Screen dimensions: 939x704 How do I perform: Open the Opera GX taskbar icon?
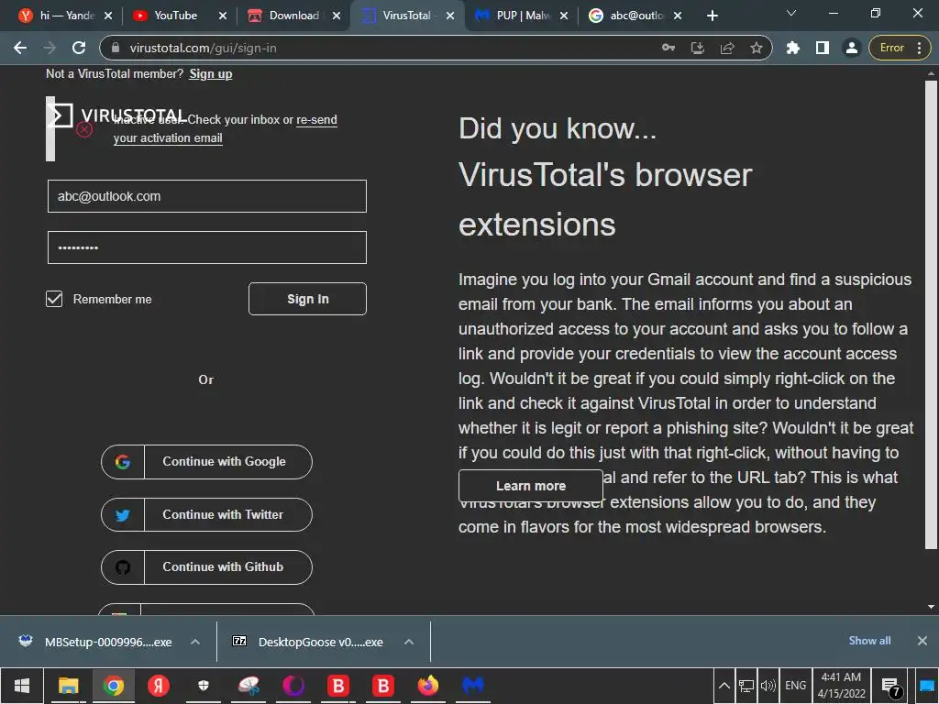(x=293, y=686)
